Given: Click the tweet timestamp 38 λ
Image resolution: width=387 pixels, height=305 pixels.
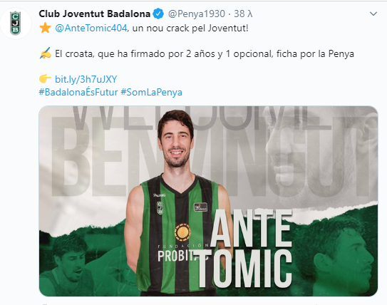Looking at the screenshot, I should pyautogui.click(x=243, y=14).
